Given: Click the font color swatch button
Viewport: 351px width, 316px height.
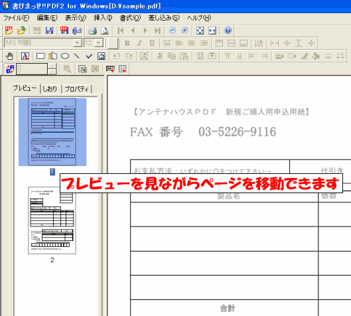Looking at the screenshot, I should pyautogui.click(x=113, y=43).
